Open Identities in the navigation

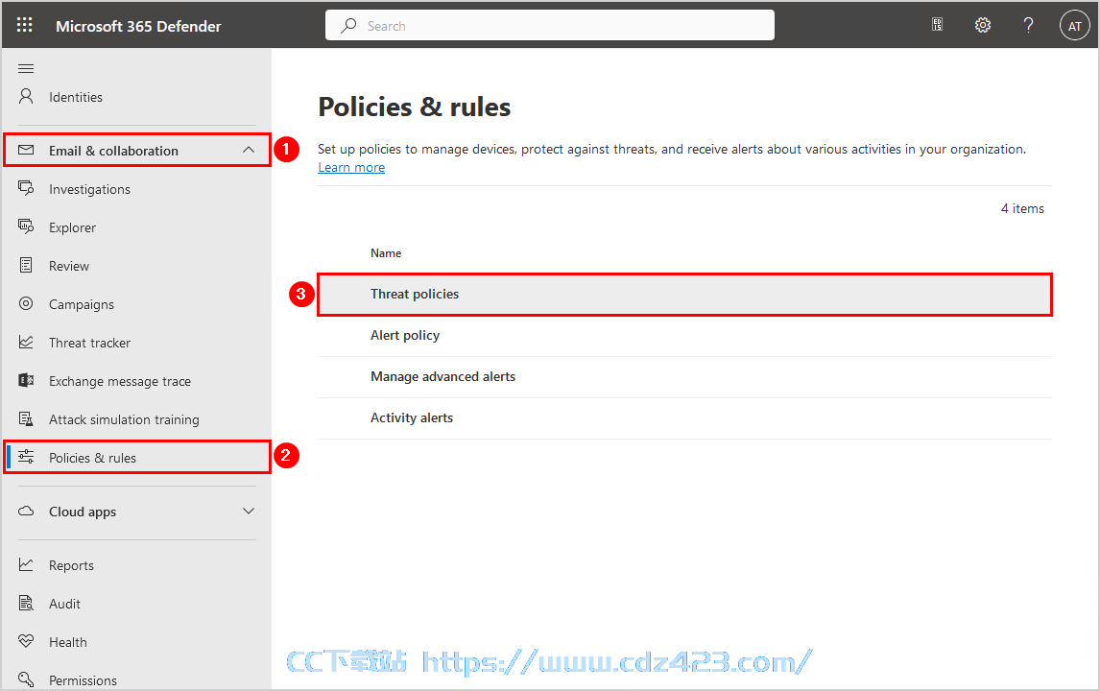(76, 98)
